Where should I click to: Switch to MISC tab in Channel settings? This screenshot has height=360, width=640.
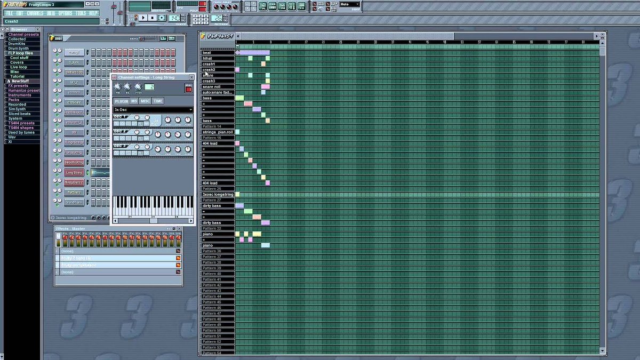click(145, 101)
